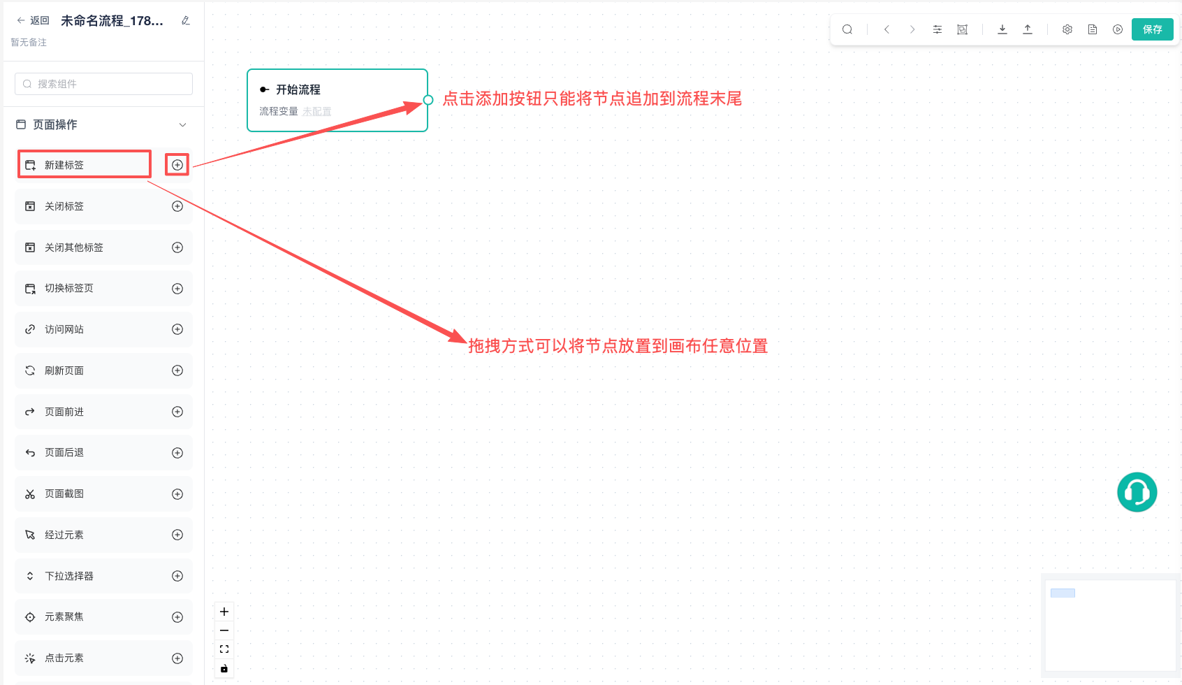
Task: Add the 点击元素 node with its plus button
Action: pos(177,658)
